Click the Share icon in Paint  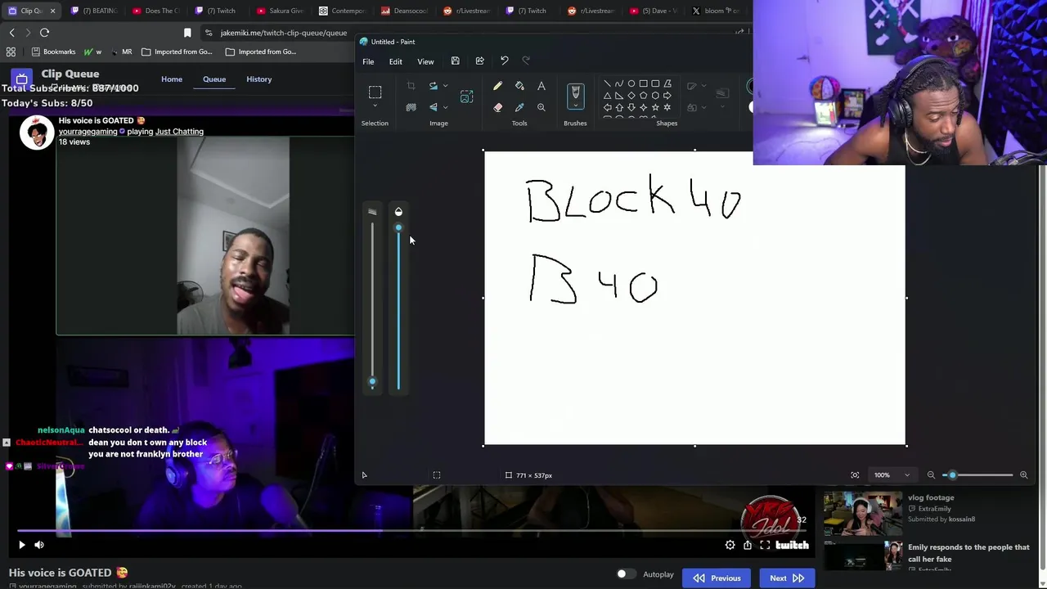(x=479, y=61)
